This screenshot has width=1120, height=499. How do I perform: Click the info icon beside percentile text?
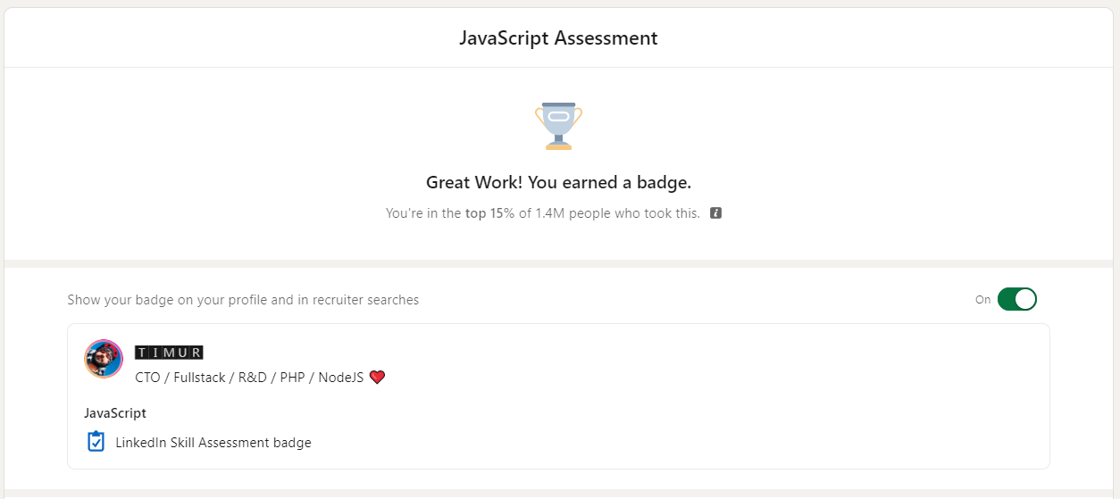pos(715,213)
